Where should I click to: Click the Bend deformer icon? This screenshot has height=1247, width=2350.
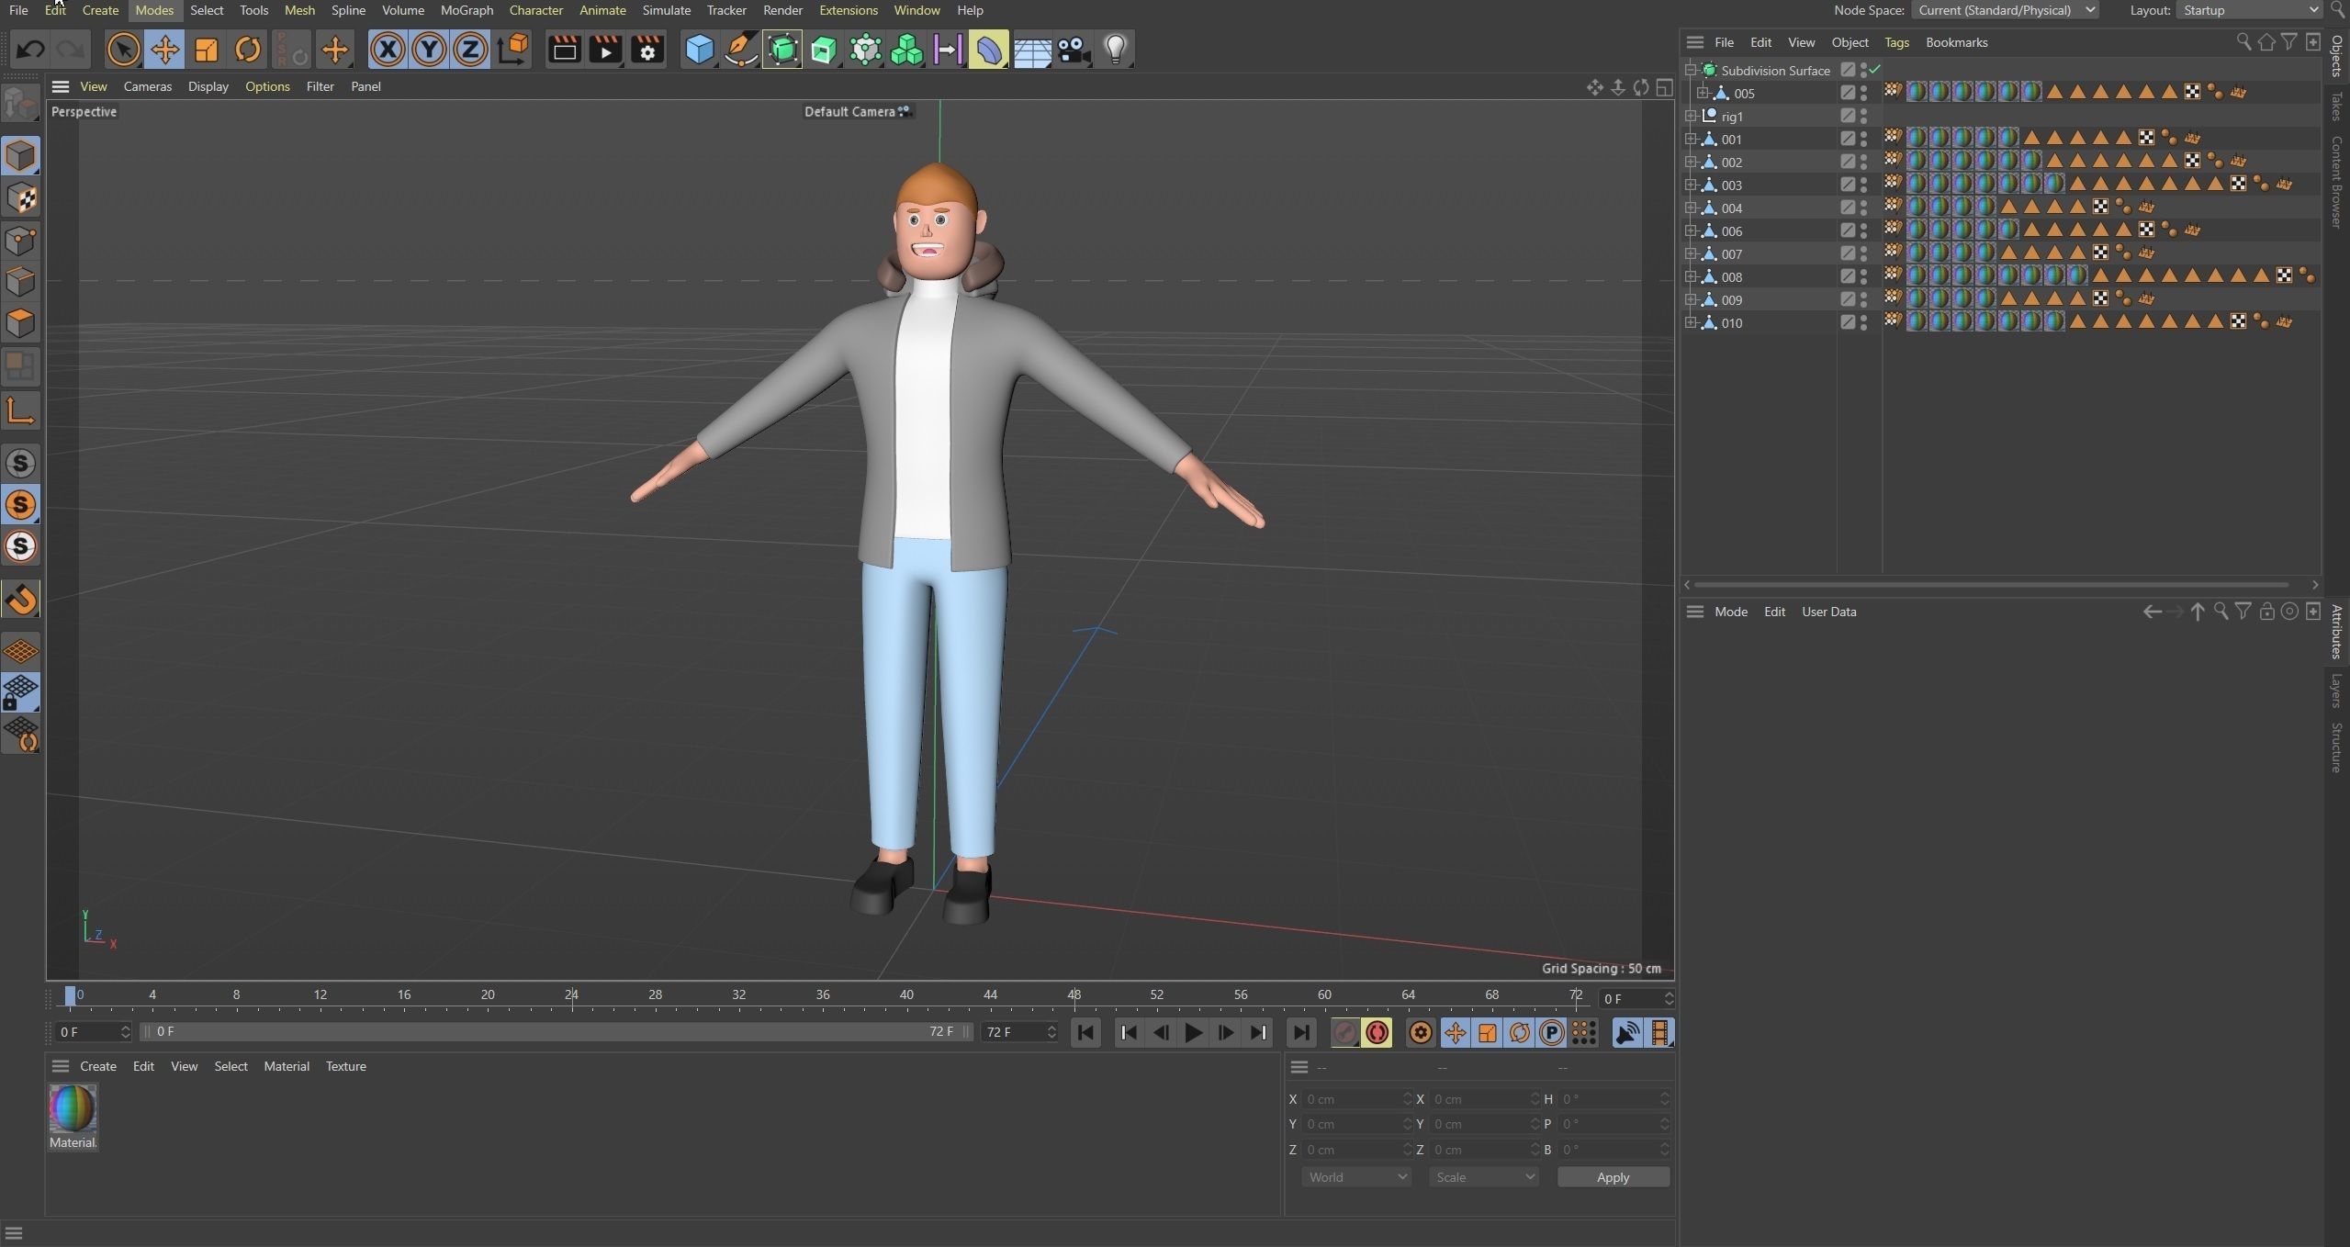pyautogui.click(x=989, y=50)
